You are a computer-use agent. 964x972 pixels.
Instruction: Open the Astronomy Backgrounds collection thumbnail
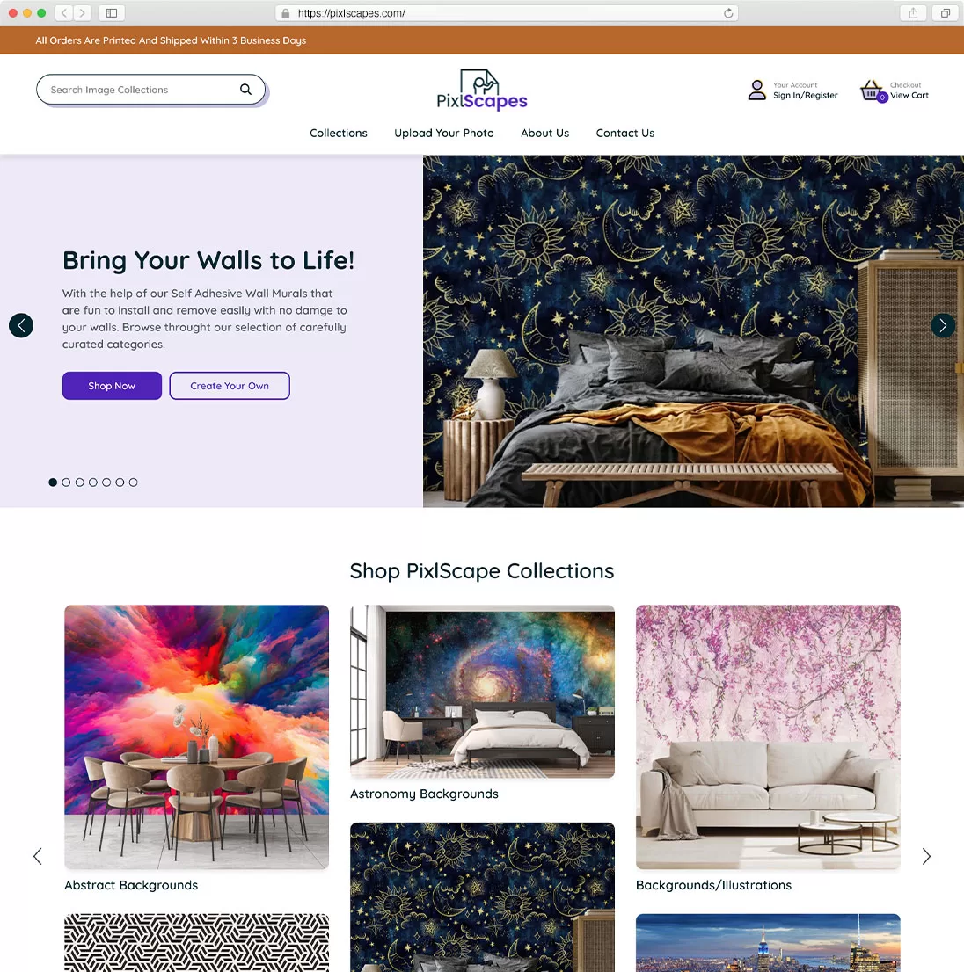point(483,692)
